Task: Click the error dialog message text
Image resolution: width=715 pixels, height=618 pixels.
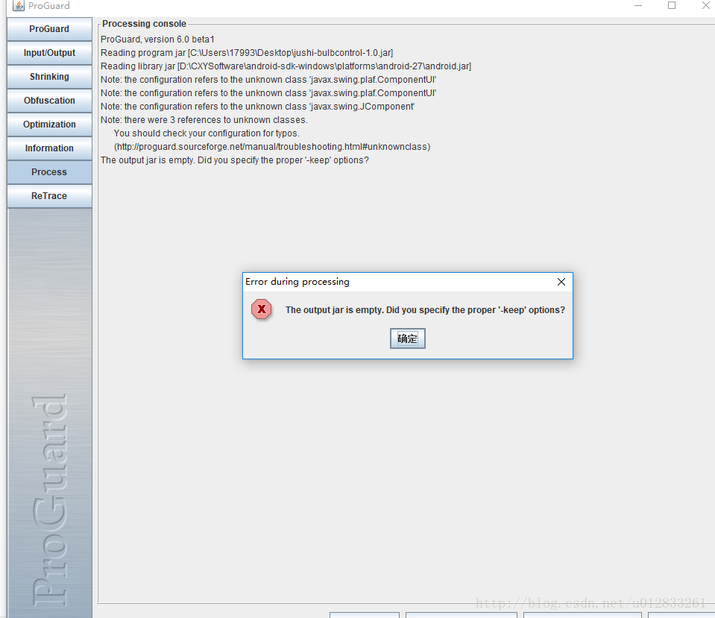Action: click(x=425, y=310)
